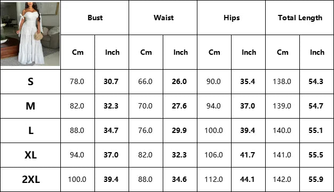This screenshot has height=192, width=334.
Task: Click the XL size row label
Action: [30, 155]
